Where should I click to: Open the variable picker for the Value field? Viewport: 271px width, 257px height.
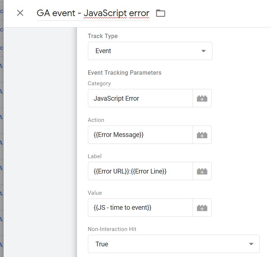(x=202, y=208)
